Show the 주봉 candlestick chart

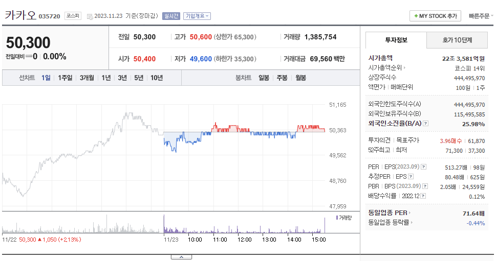point(282,78)
